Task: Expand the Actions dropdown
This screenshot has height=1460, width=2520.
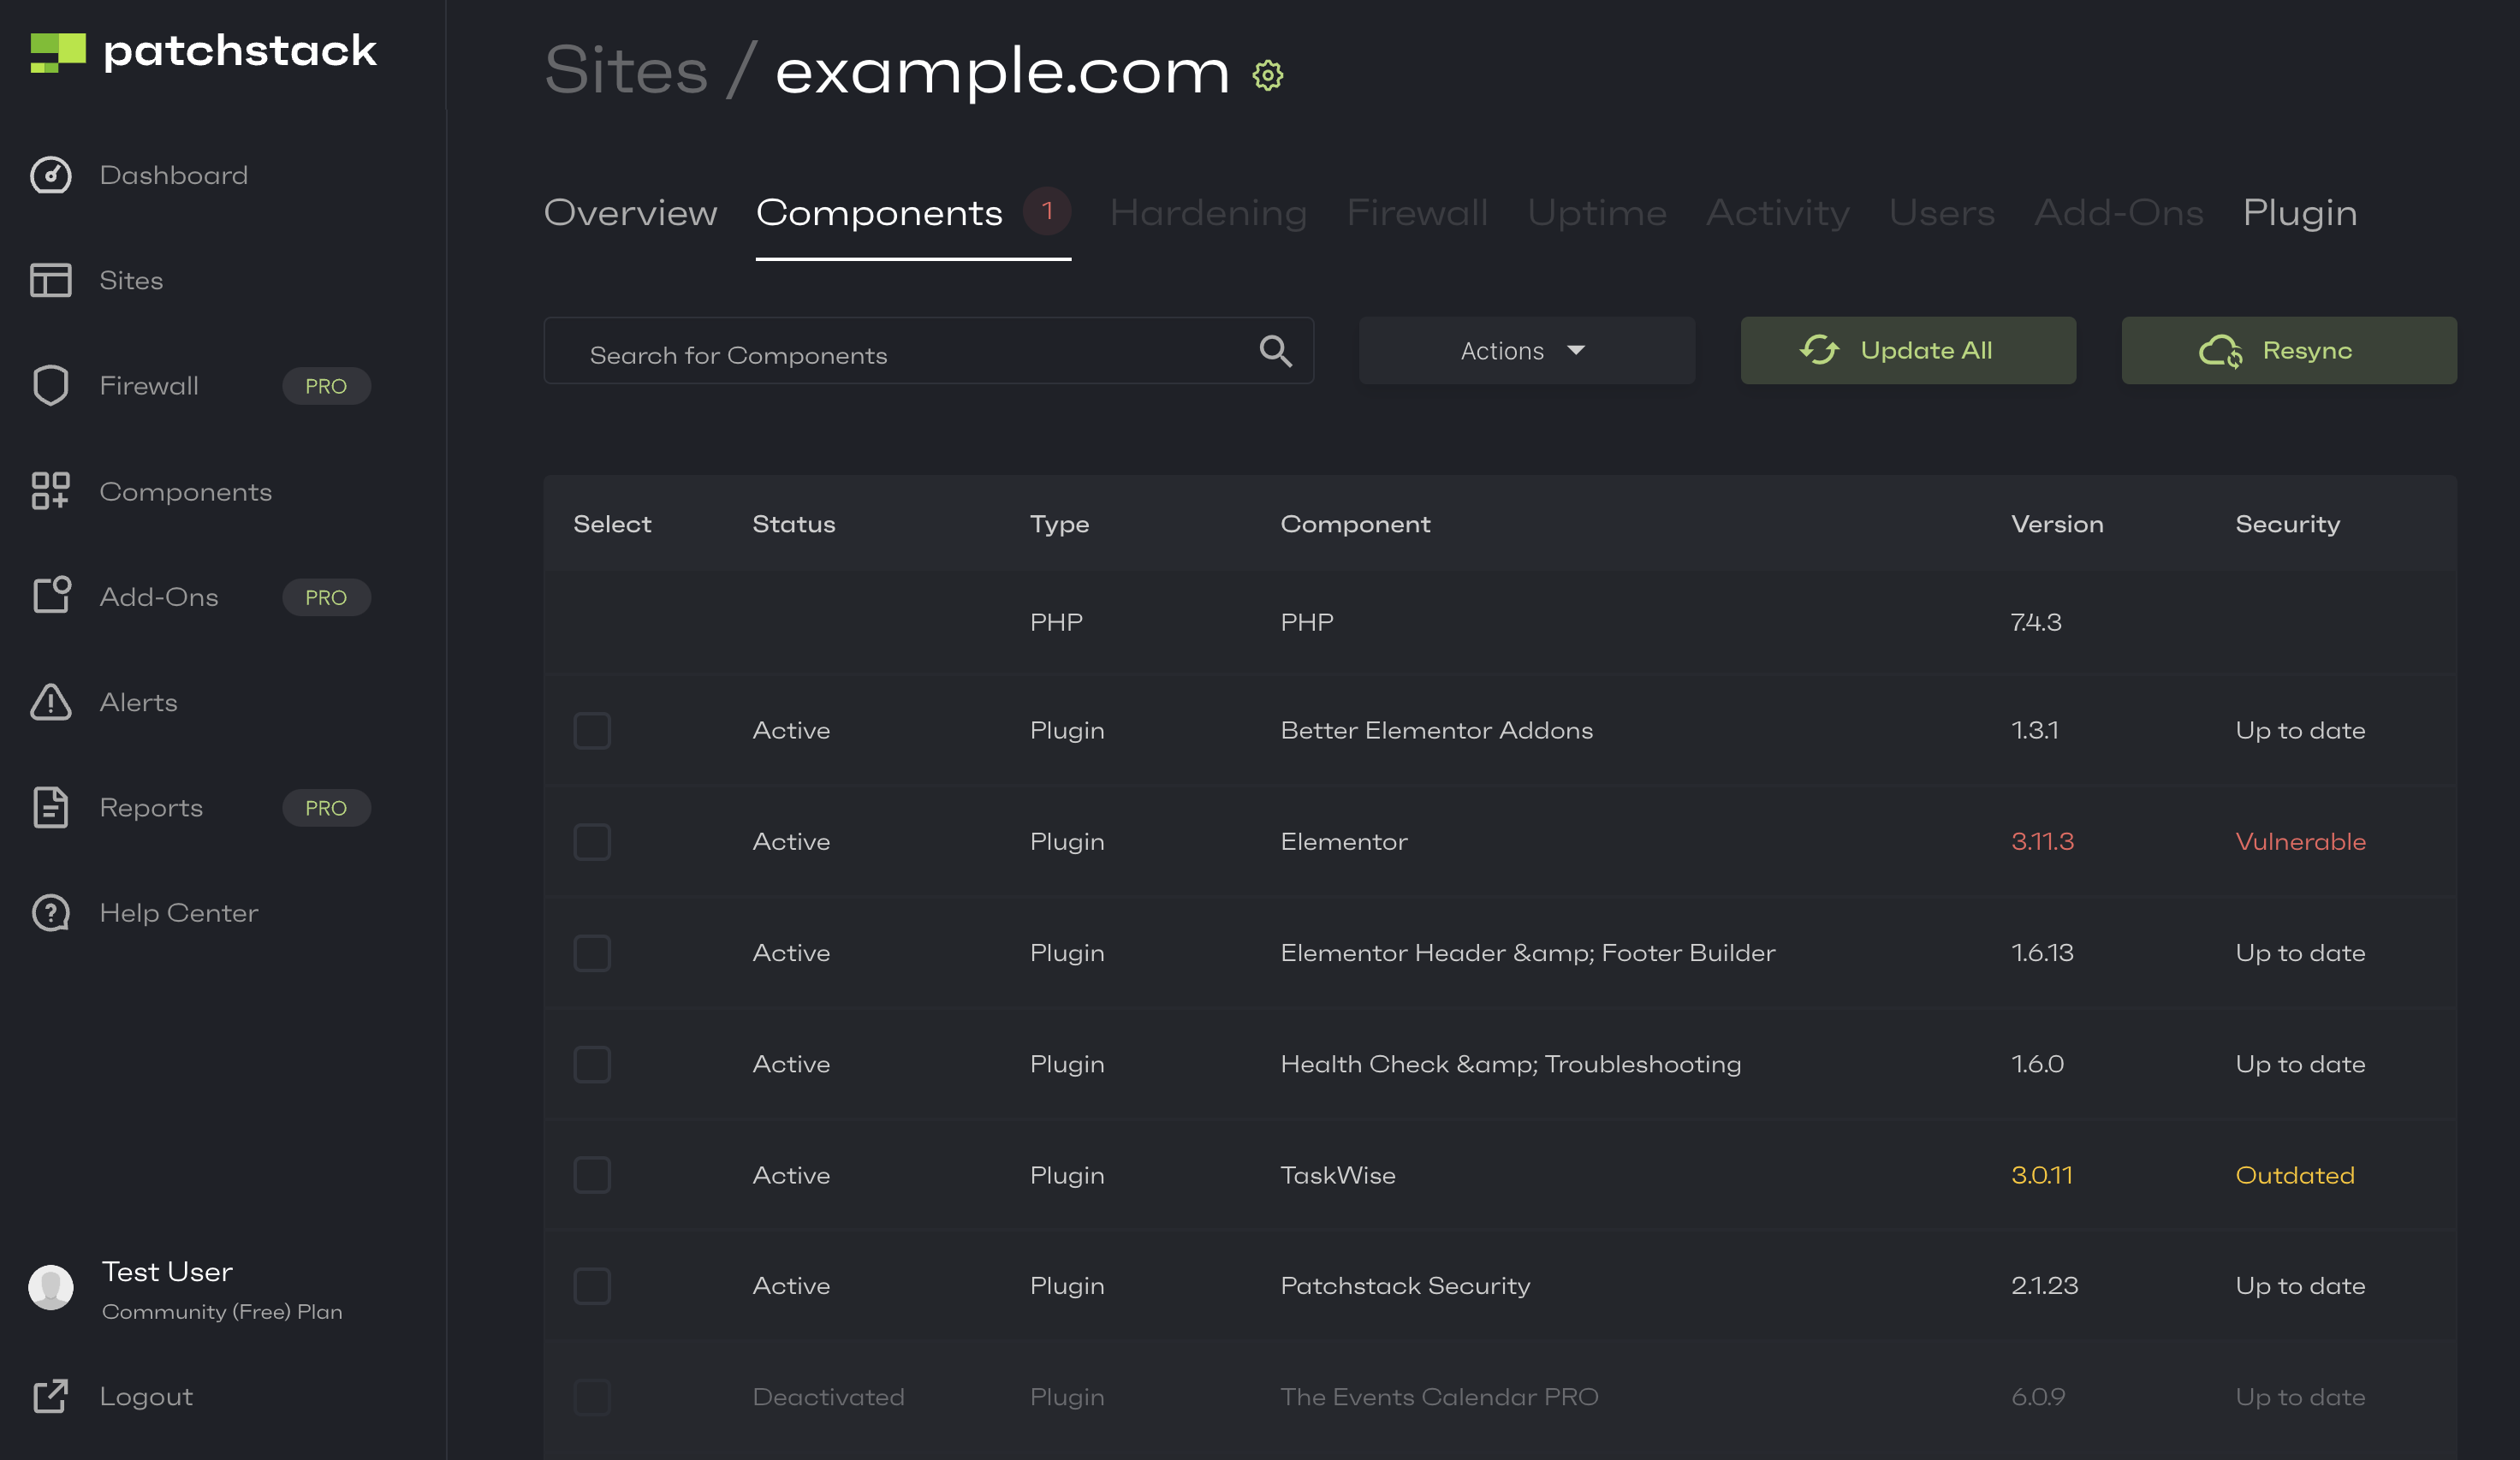Action: coord(1526,351)
